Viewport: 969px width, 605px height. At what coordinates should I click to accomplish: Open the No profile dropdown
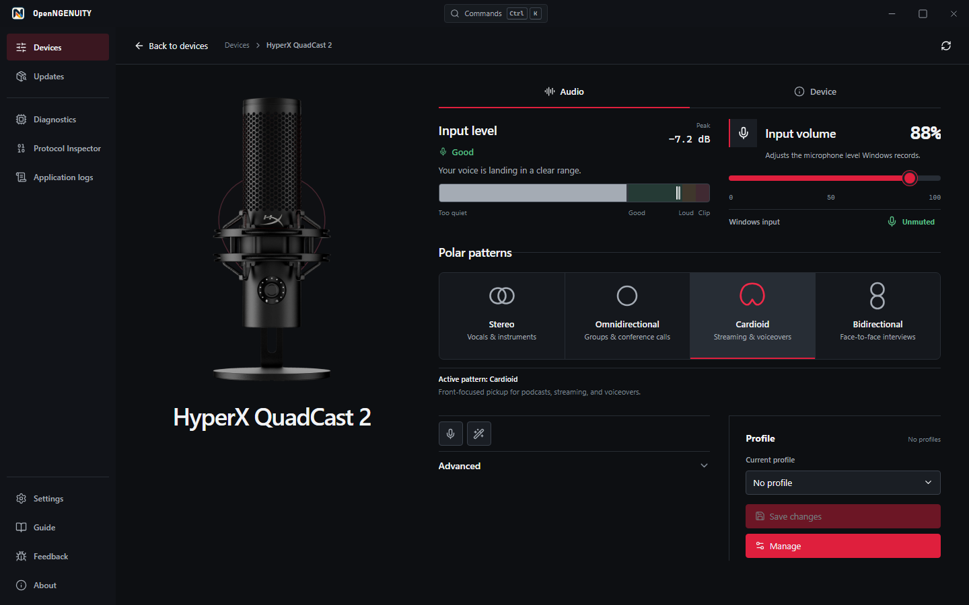point(843,483)
